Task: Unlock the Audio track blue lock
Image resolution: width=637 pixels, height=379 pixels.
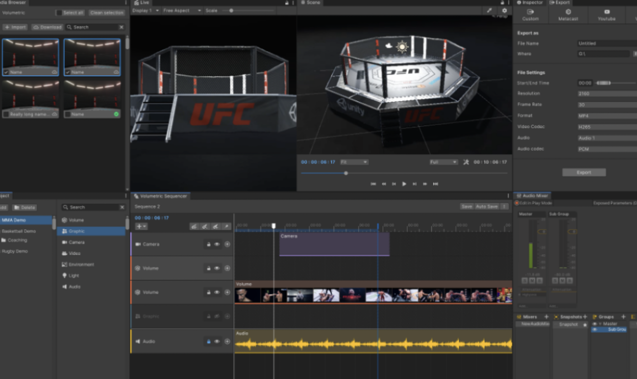Action: [x=209, y=342]
